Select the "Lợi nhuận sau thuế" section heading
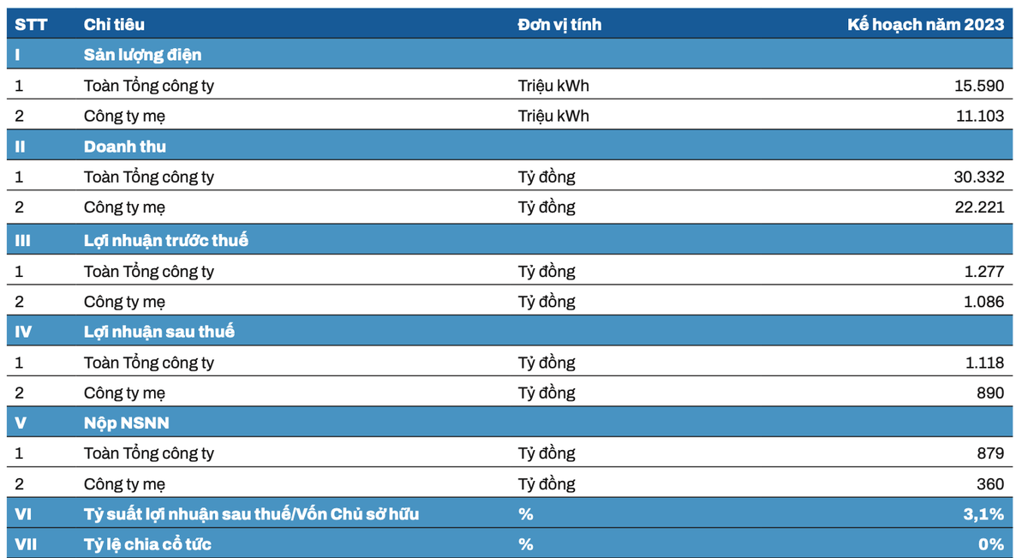This screenshot has height=558, width=1028. coord(158,332)
